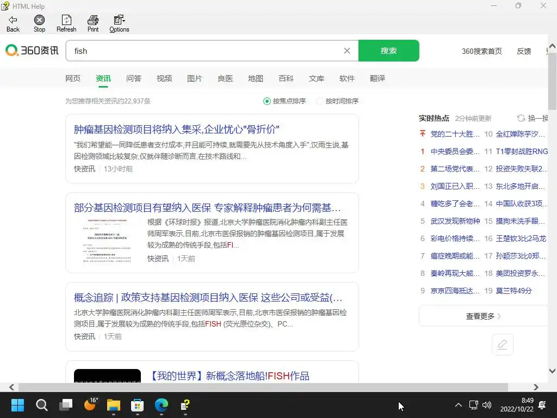Open article 部分基因检测项目有望纳入医保
The width and height of the screenshot is (557, 418).
click(x=207, y=207)
